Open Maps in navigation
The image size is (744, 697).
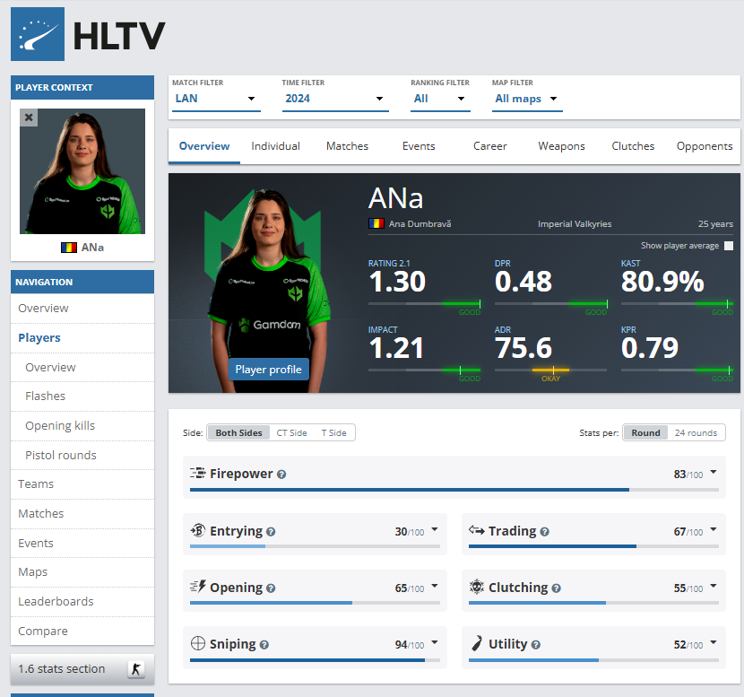click(x=82, y=571)
